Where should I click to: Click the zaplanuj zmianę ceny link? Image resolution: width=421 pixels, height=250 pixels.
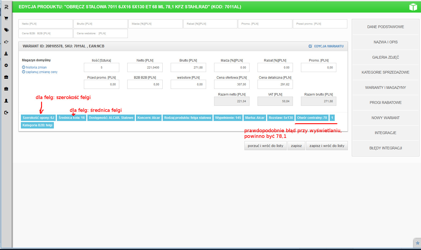point(42,72)
